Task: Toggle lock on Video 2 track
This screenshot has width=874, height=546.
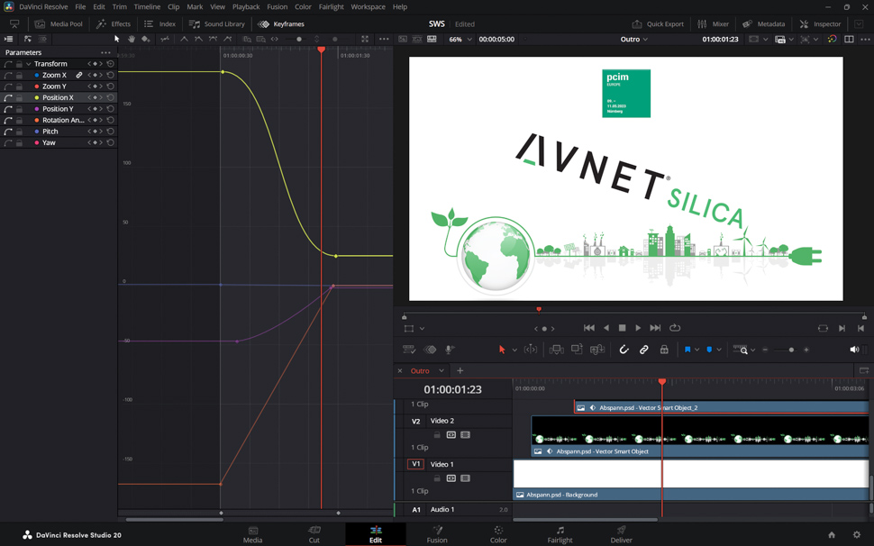Action: coord(437,435)
